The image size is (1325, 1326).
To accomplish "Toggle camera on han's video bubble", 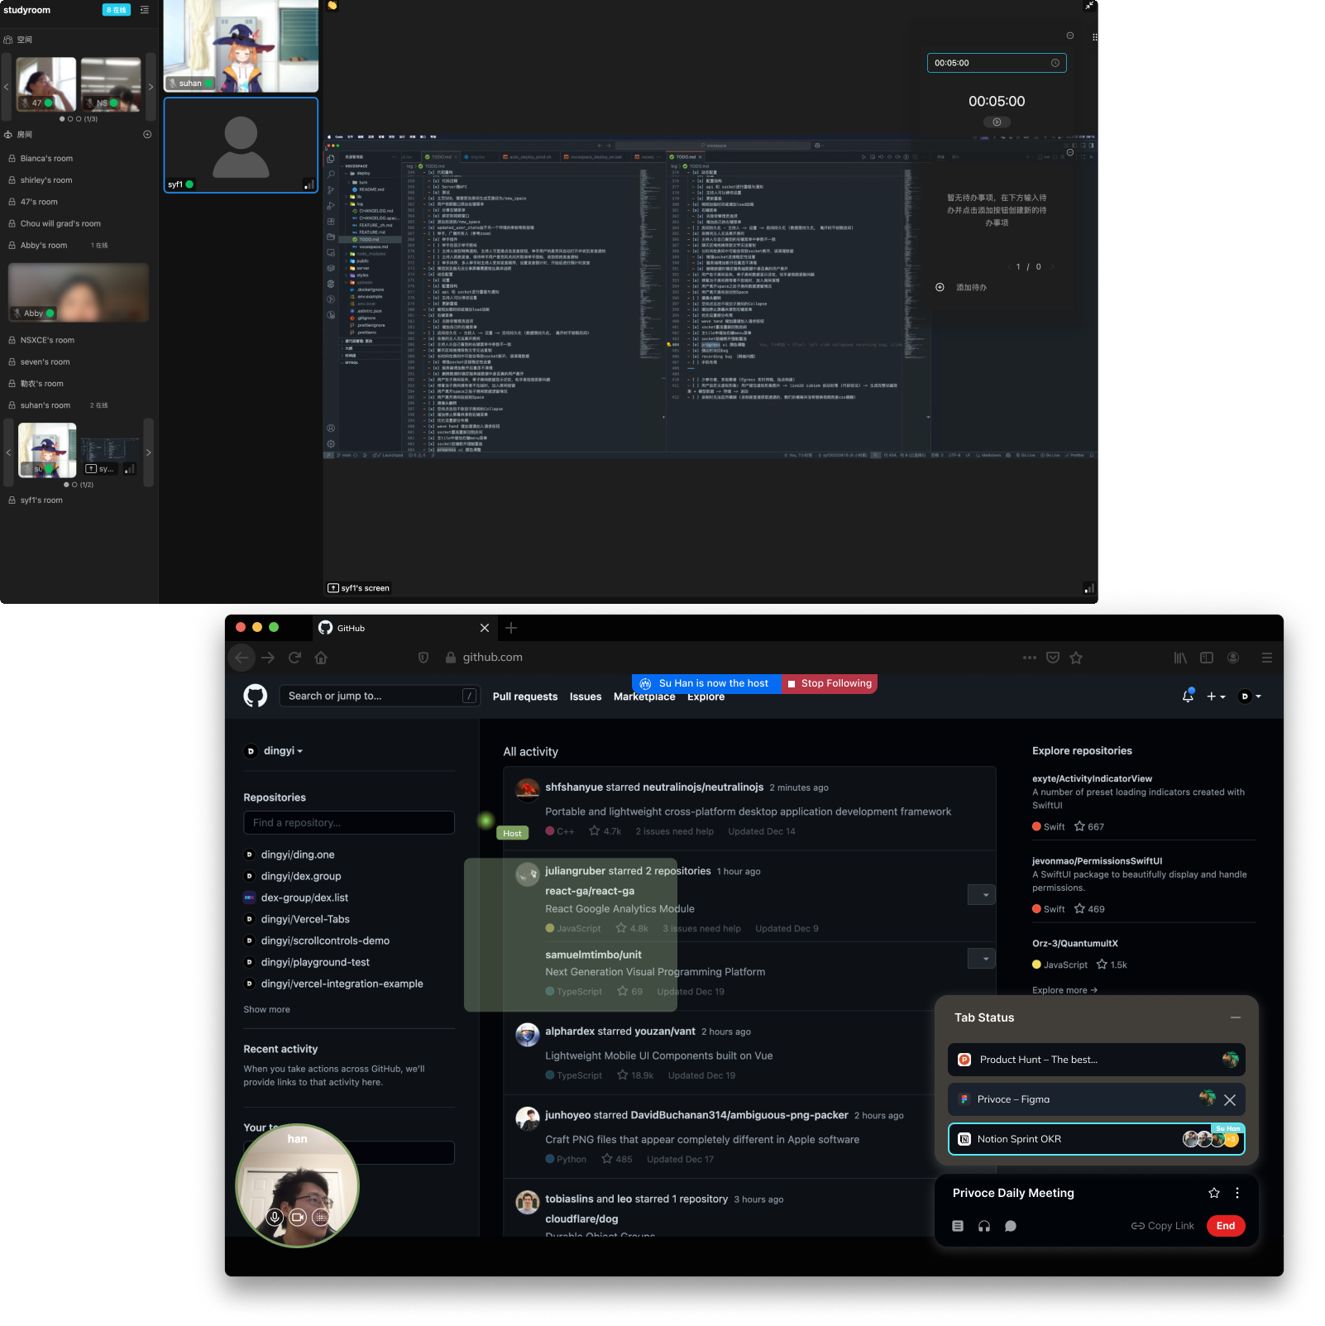I will [298, 1217].
